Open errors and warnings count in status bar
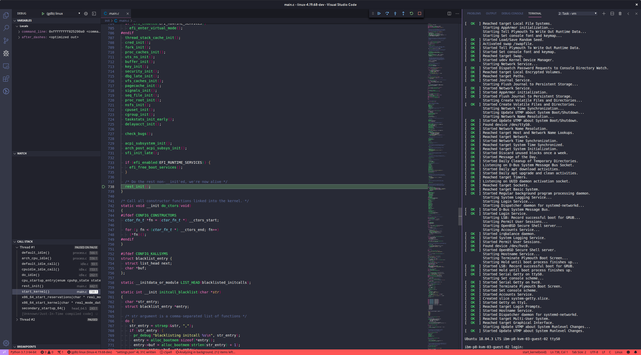Image resolution: width=641 pixels, height=355 pixels. [47, 352]
